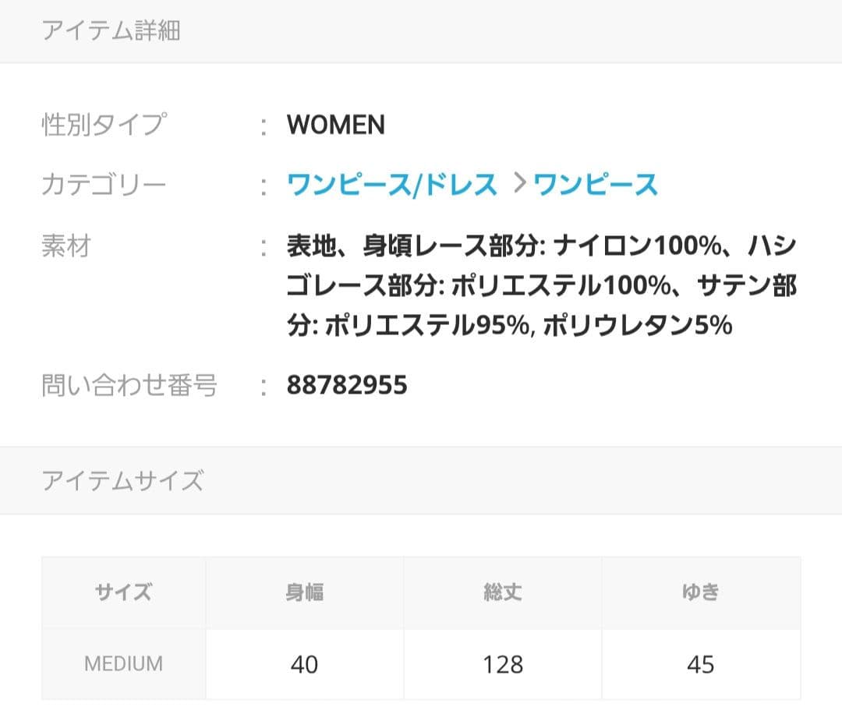Image resolution: width=842 pixels, height=707 pixels.
Task: Click the 素材 material description text
Action: 541,286
